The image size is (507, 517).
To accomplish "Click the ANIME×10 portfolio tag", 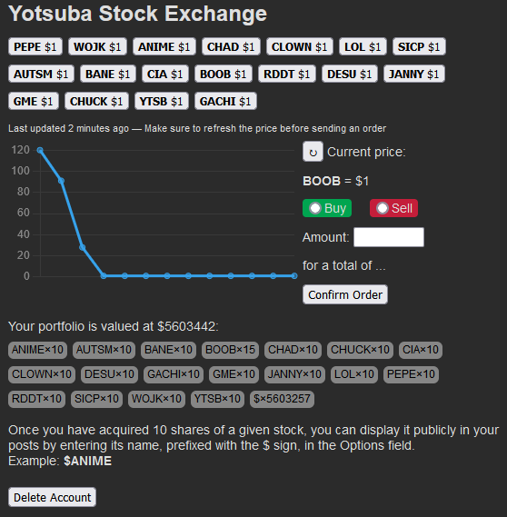I will (x=37, y=350).
